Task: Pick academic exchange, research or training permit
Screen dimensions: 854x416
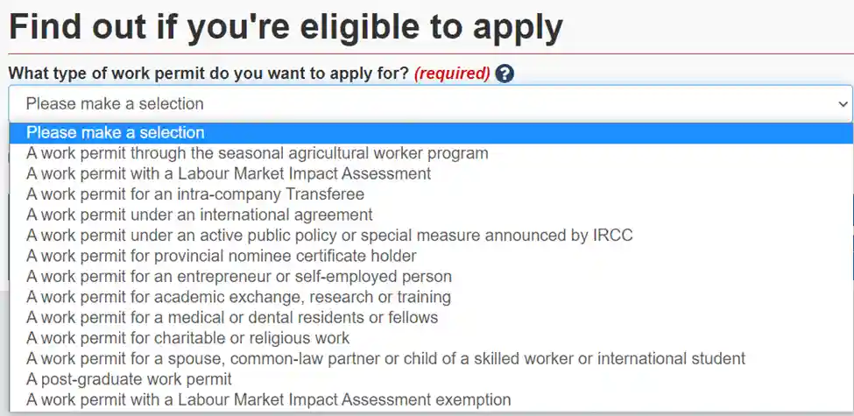Action: click(430, 297)
